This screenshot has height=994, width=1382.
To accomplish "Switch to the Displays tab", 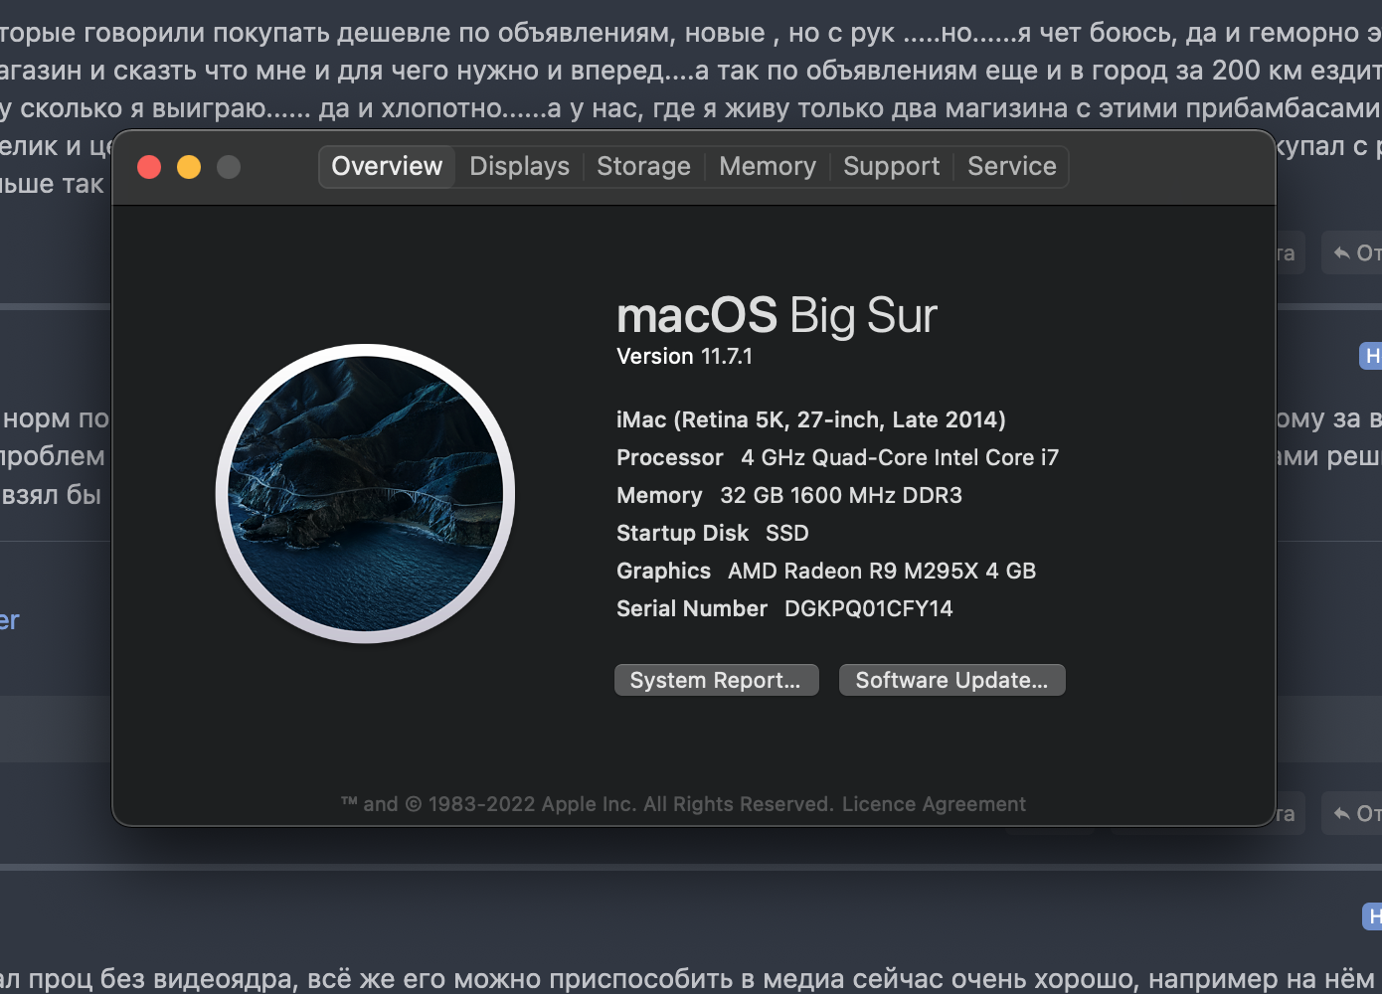I will tap(519, 166).
